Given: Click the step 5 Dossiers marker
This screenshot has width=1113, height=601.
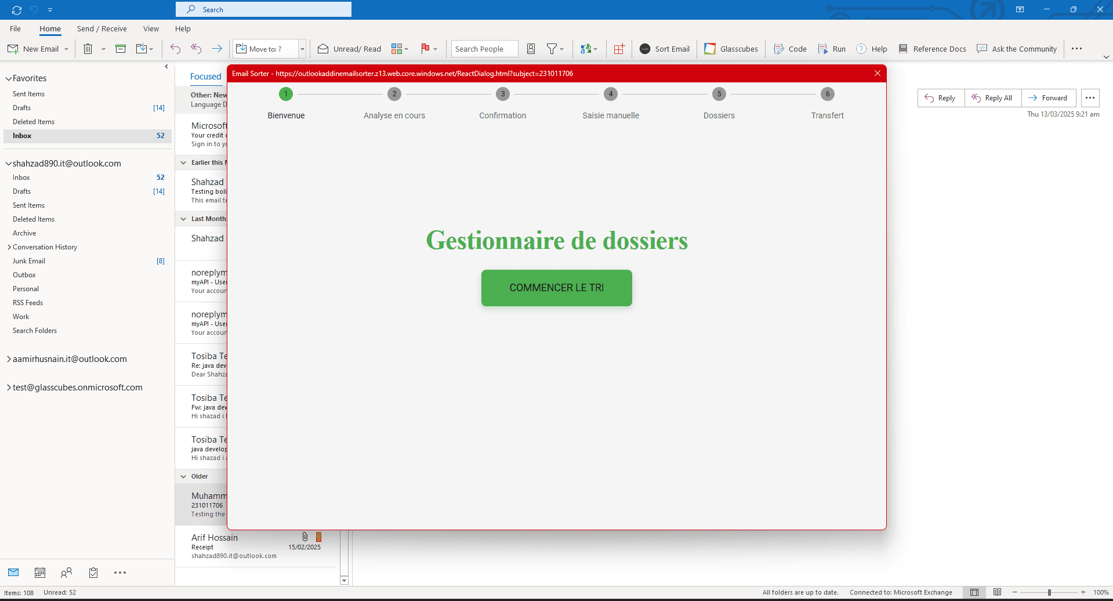Looking at the screenshot, I should click(x=719, y=94).
